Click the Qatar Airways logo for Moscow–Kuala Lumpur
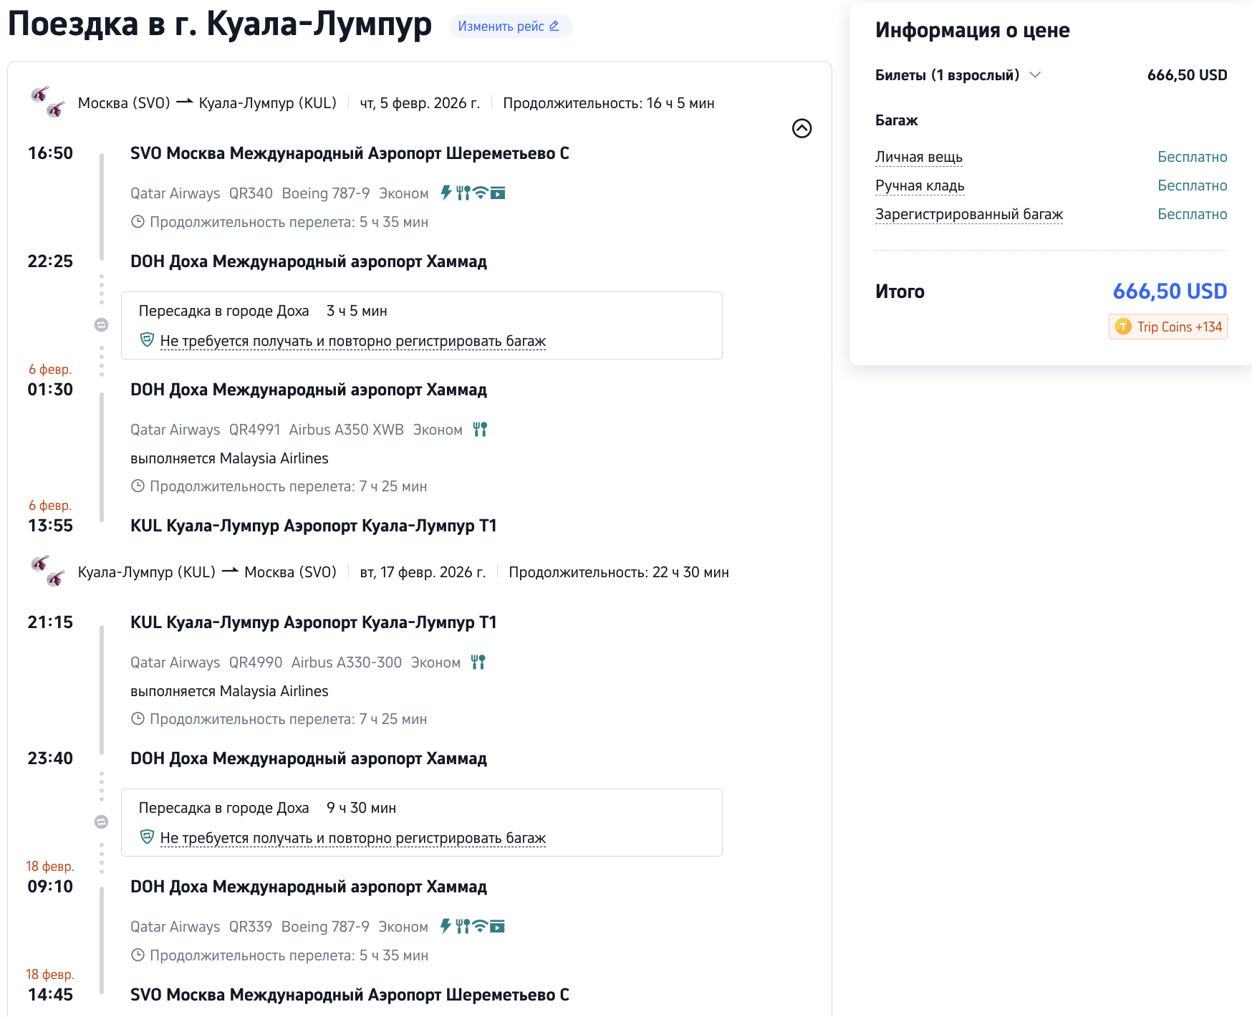Image resolution: width=1252 pixels, height=1017 pixels. coord(47,102)
